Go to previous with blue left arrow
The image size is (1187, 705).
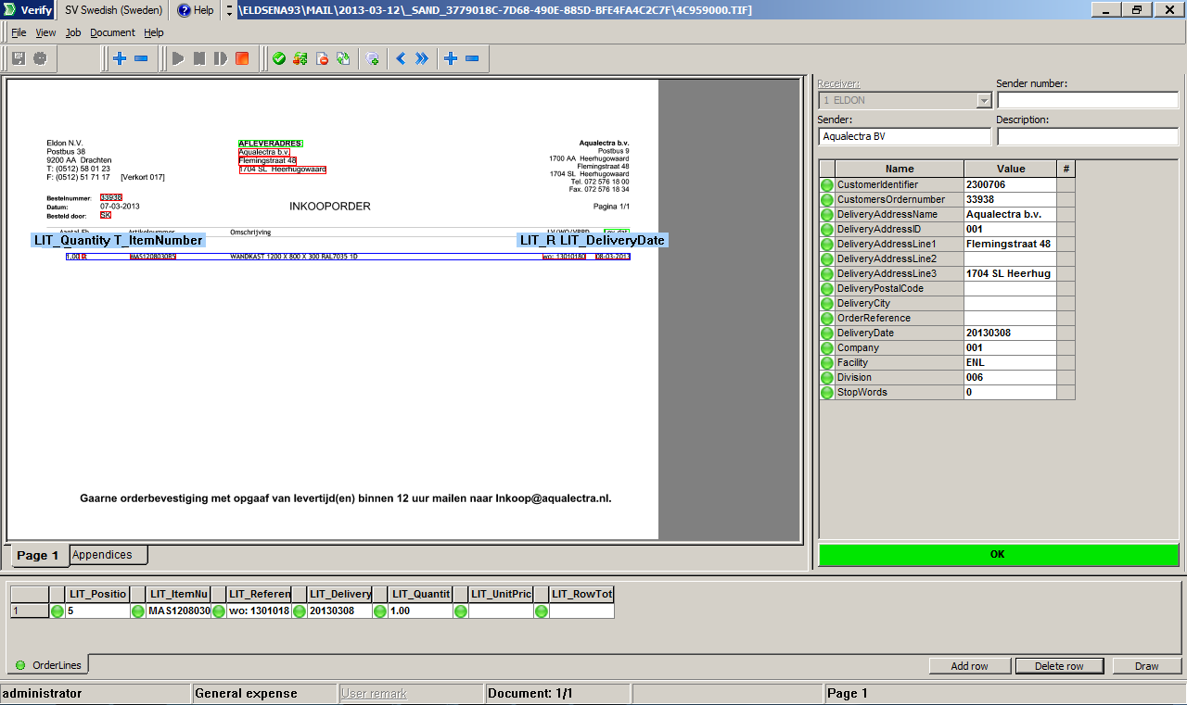(402, 58)
